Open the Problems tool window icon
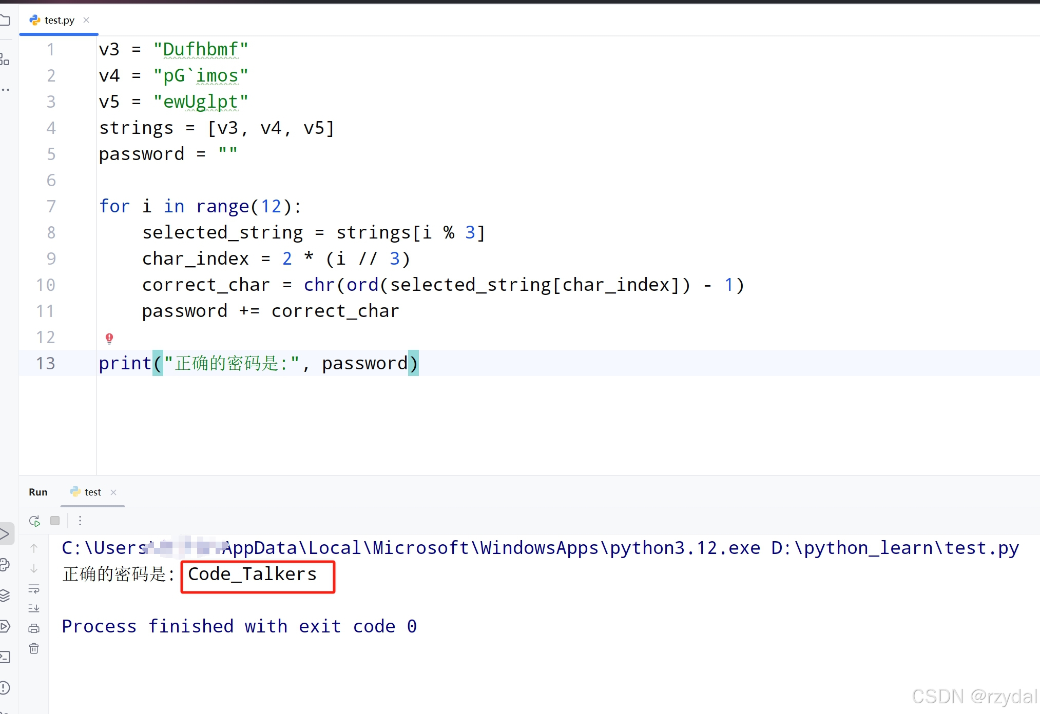The height and width of the screenshot is (714, 1040). click(4, 687)
